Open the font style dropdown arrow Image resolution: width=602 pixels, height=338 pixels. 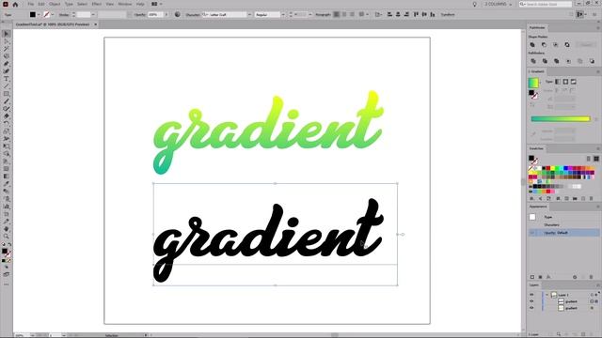(x=283, y=15)
